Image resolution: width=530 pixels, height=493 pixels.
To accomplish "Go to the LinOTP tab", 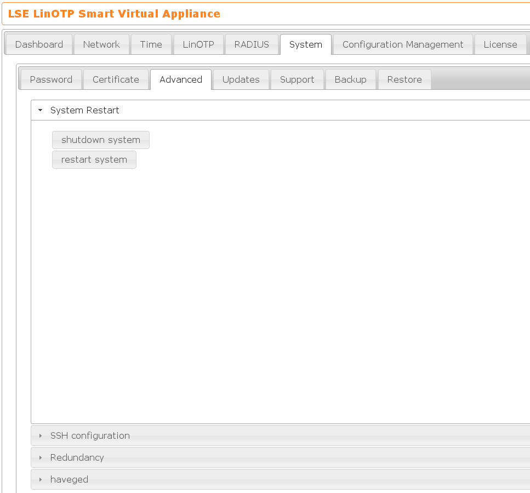I will tap(198, 44).
